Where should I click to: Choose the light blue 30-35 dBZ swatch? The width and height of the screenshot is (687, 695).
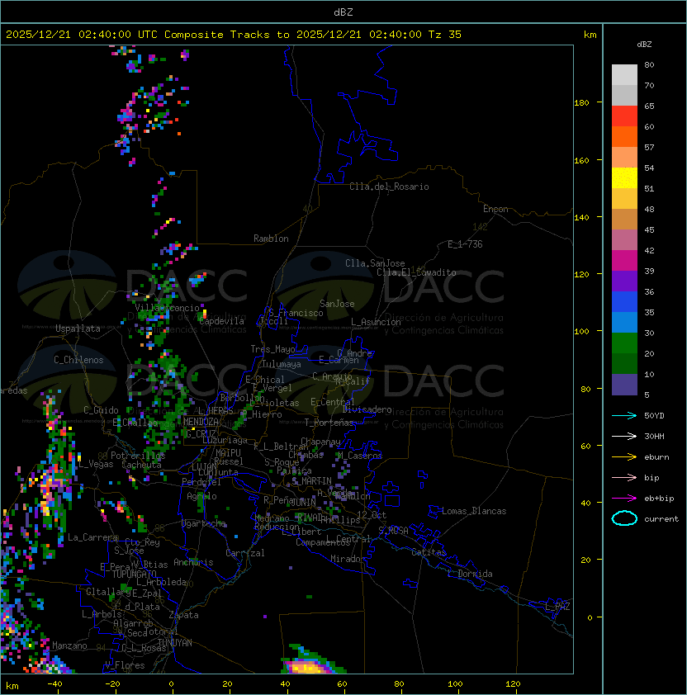pos(624,323)
